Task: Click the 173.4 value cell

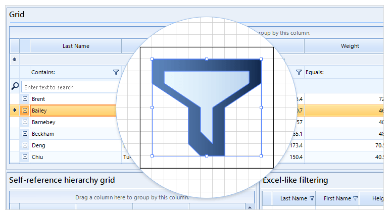Action: click(x=296, y=145)
